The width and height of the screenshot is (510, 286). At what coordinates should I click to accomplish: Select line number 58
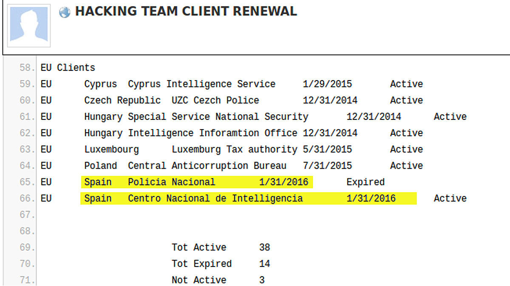(x=28, y=68)
